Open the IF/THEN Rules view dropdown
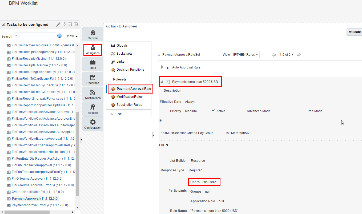The width and height of the screenshot is (362, 214). (246, 55)
